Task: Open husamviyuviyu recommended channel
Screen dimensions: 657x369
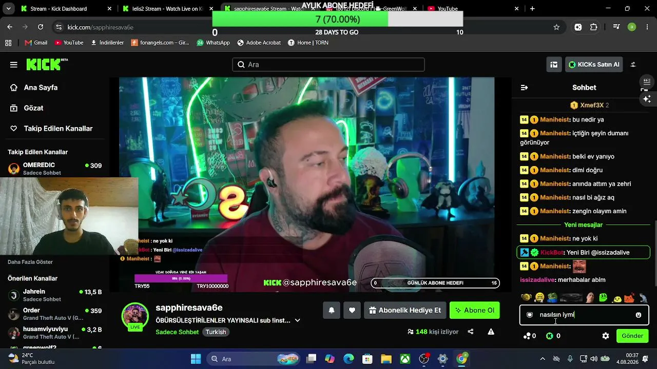Action: click(x=54, y=333)
